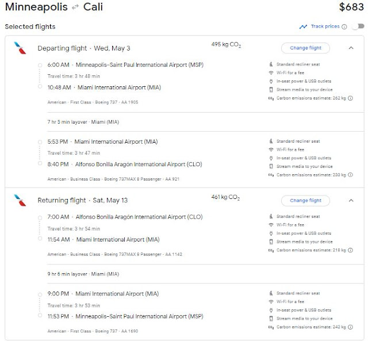Click the 9 hr 6 min layover row

[83, 274]
